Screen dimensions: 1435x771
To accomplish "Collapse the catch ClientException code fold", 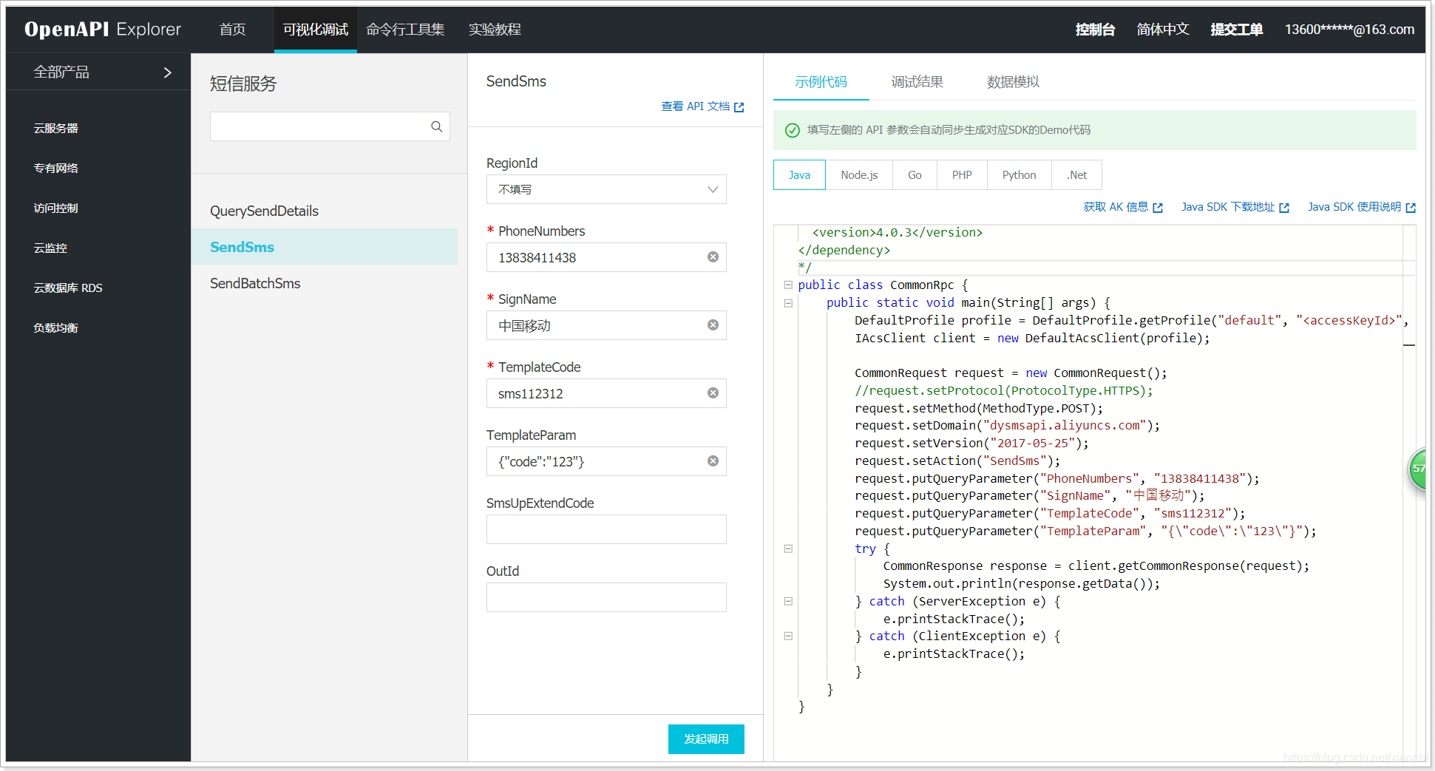I will (x=788, y=636).
